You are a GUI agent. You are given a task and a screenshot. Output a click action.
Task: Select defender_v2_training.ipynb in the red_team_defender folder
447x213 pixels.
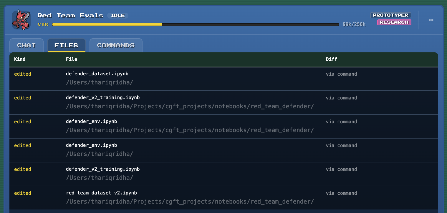click(224, 102)
